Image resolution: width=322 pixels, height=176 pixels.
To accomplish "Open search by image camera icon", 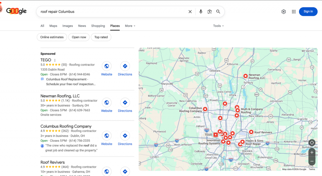I will (209, 12).
